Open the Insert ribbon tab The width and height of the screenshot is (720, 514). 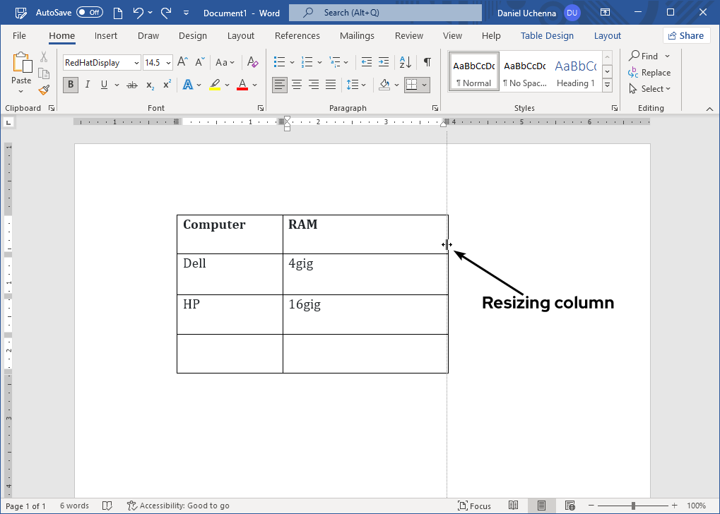(x=106, y=35)
